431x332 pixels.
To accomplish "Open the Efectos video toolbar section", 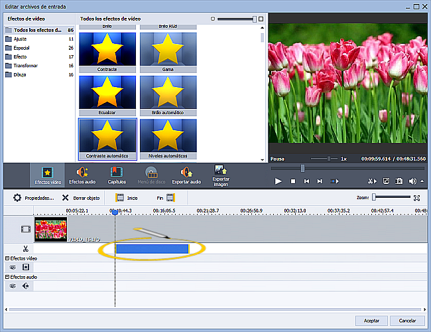I will click(x=48, y=175).
